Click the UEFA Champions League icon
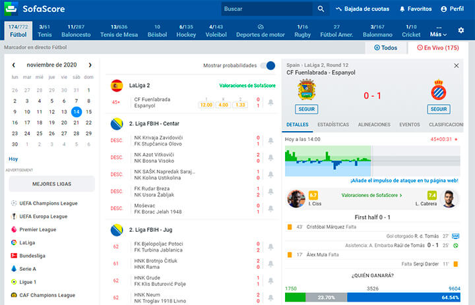The width and height of the screenshot is (475, 305). pos(14,203)
